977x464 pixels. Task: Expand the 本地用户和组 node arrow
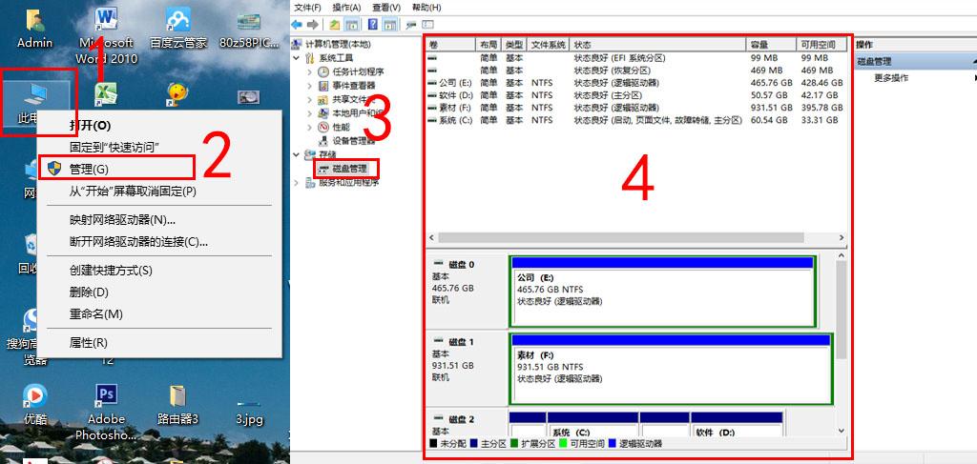pyautogui.click(x=310, y=113)
